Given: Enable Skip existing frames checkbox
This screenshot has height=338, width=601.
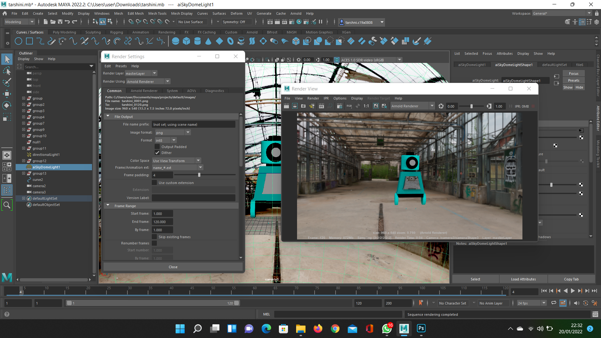Looking at the screenshot, I should point(154,237).
